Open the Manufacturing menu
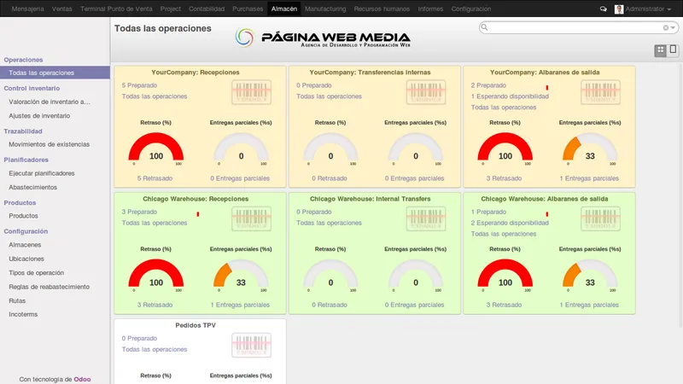Screen dimensions: 683x384 click(x=325, y=9)
